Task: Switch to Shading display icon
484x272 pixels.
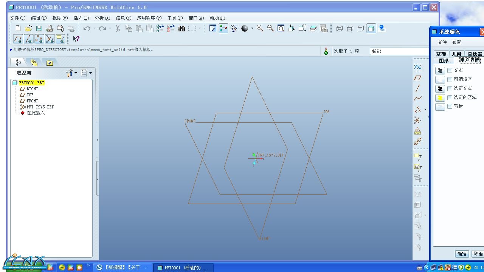Action: point(371,28)
